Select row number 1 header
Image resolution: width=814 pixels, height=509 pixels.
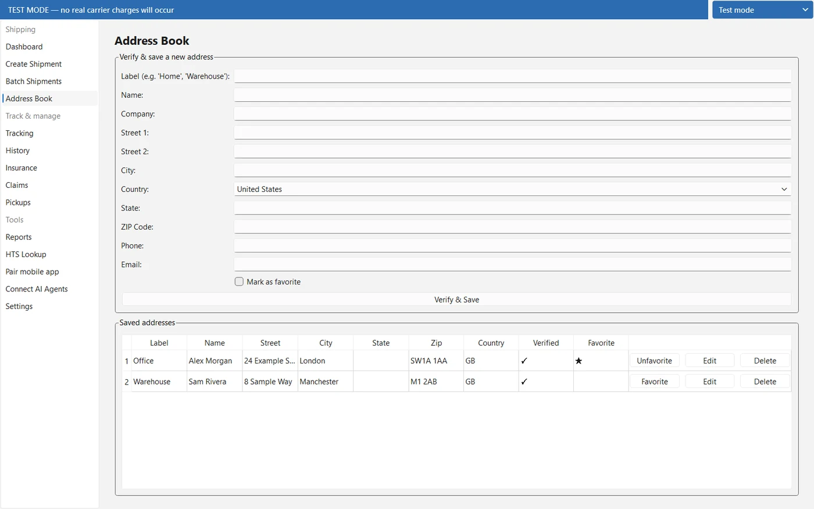[x=127, y=361]
